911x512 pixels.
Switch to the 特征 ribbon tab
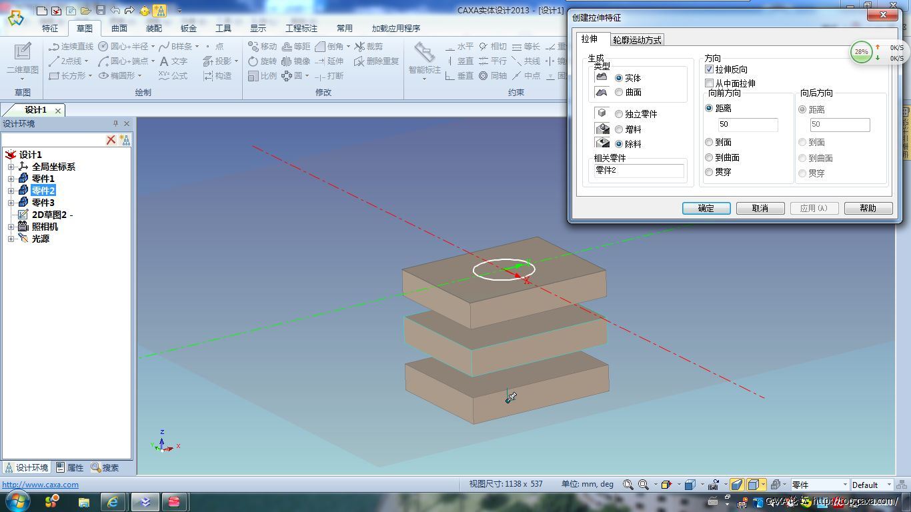tap(50, 28)
